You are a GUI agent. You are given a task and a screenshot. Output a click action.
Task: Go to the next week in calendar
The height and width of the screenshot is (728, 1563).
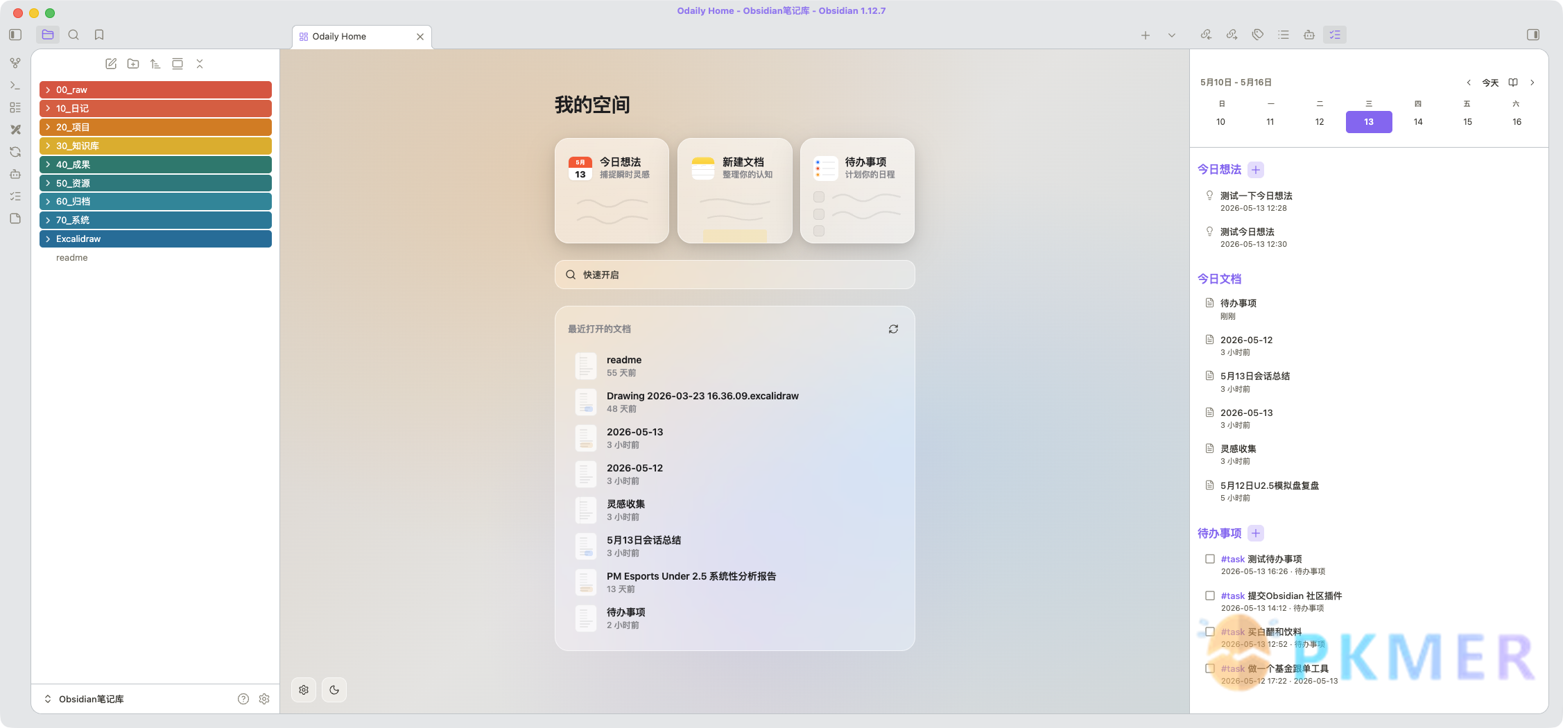point(1532,83)
